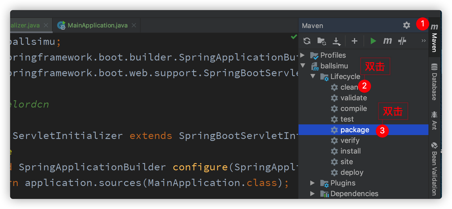Select the Dependencies folder
The width and height of the screenshot is (452, 209).
354,194
